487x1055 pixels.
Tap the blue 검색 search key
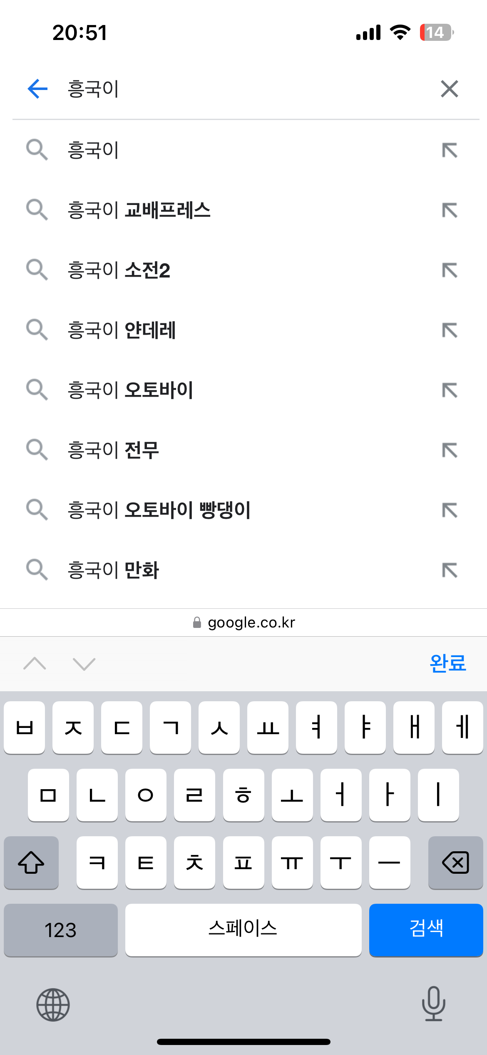426,930
